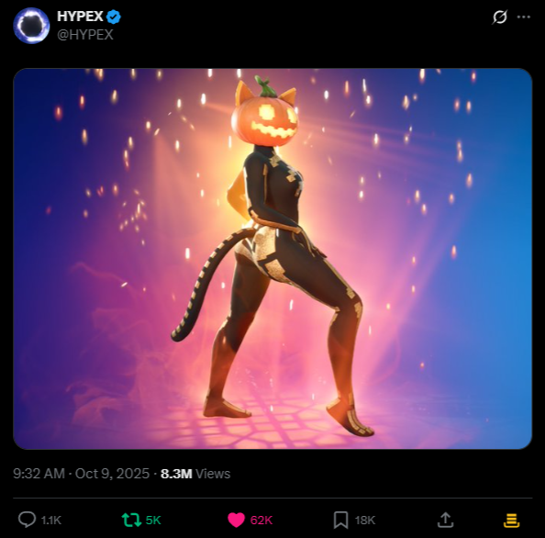The image size is (545, 538).
Task: Click the 9:32 AM timestamp
Action: pos(39,474)
